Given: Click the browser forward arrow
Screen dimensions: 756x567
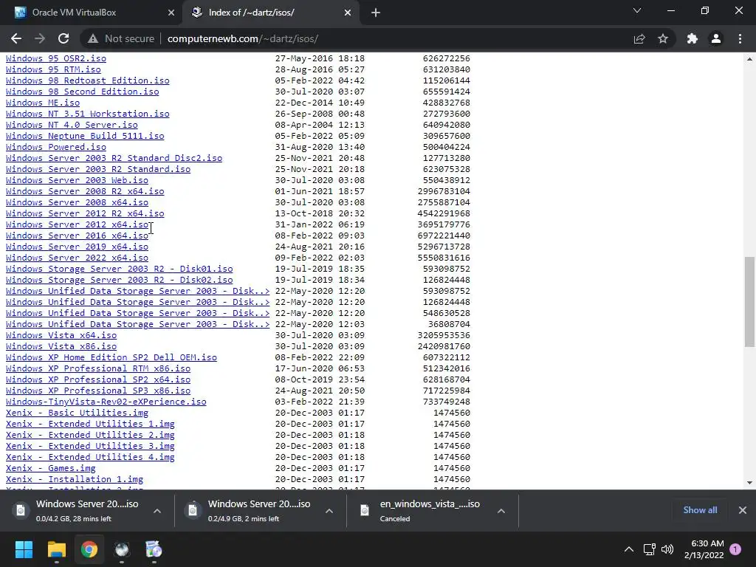Looking at the screenshot, I should click(x=40, y=38).
